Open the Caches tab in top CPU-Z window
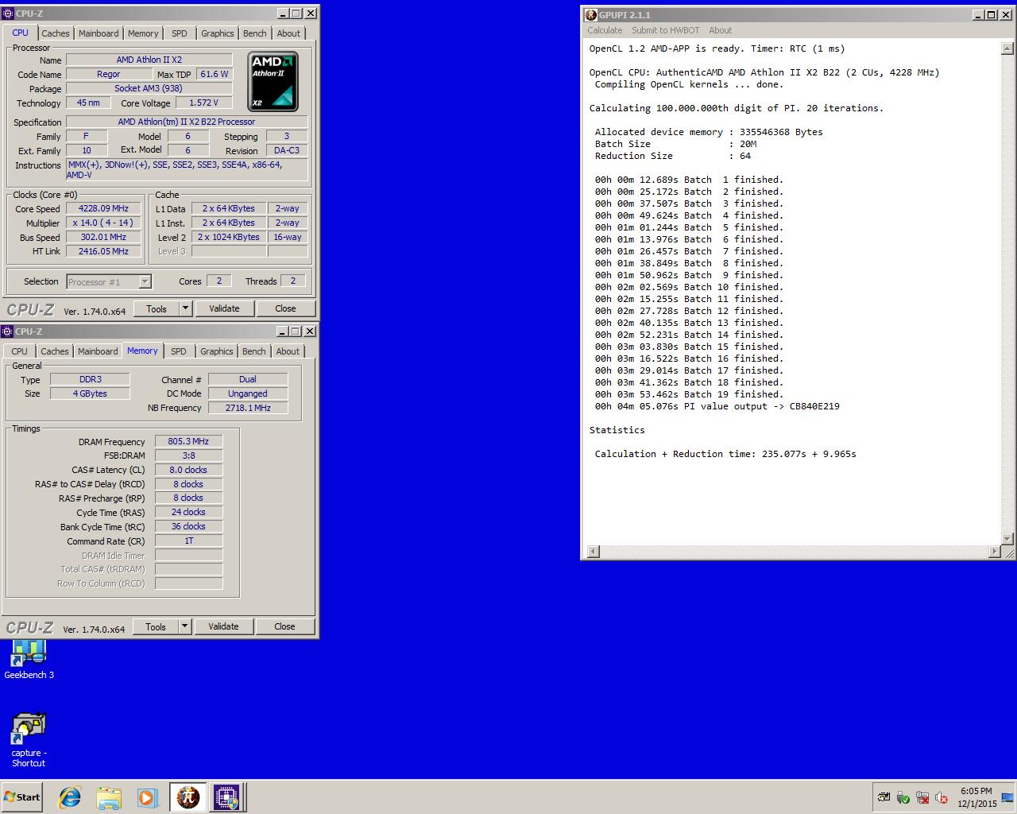The image size is (1017, 814). (55, 33)
